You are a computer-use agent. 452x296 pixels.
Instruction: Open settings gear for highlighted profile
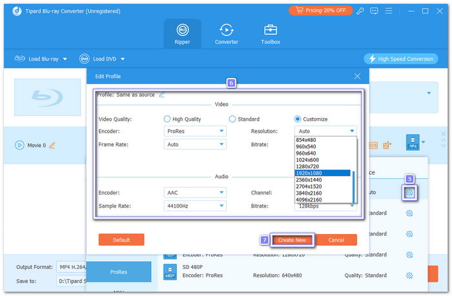pyautogui.click(x=409, y=192)
